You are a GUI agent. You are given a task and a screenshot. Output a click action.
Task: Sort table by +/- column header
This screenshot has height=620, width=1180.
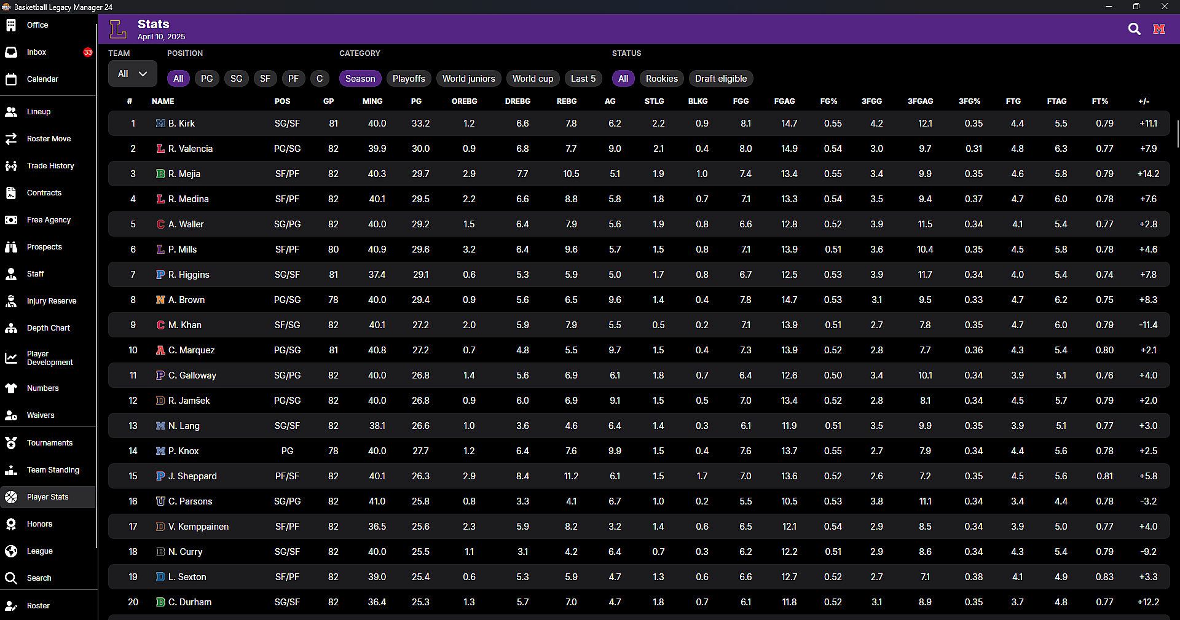[x=1144, y=101]
